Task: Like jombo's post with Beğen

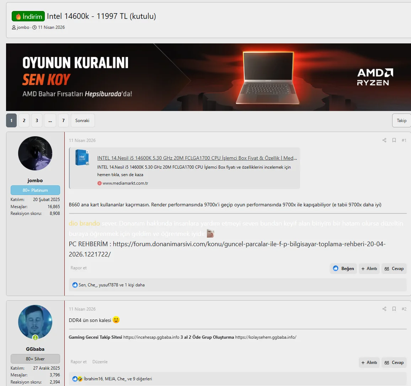Action: 343,269
